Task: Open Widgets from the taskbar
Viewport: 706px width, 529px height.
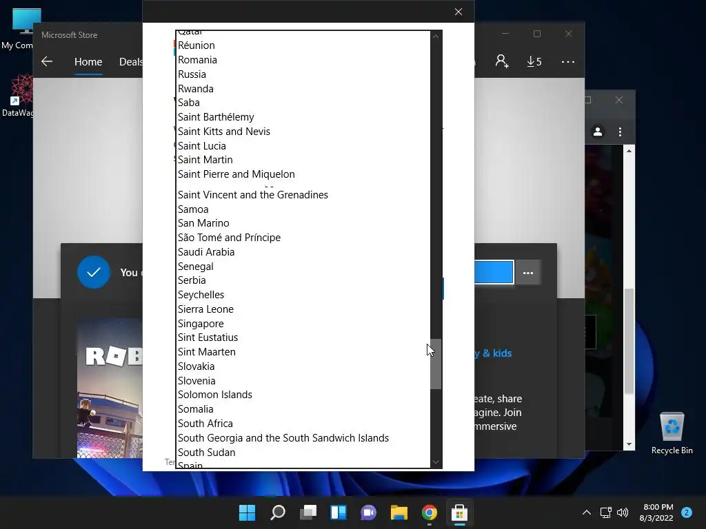Action: coord(339,512)
